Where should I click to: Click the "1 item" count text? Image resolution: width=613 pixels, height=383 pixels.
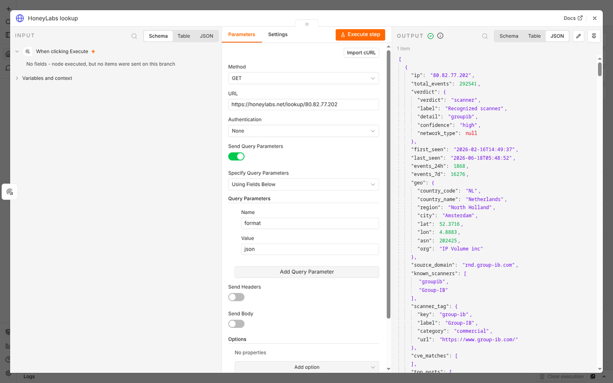404,49
